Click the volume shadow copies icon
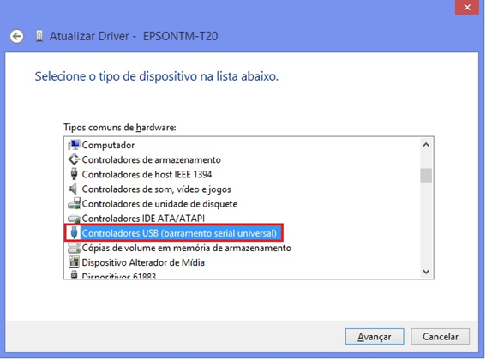This screenshot has height=360, width=486. click(x=74, y=248)
